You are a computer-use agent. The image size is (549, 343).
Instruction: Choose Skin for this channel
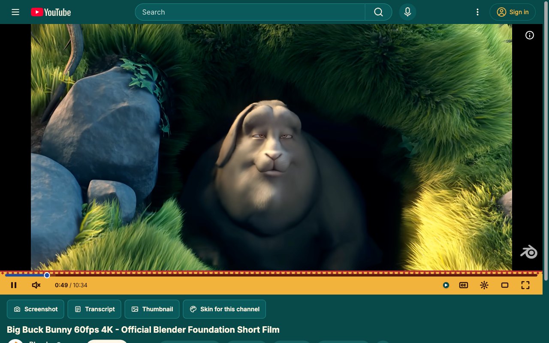point(224,309)
